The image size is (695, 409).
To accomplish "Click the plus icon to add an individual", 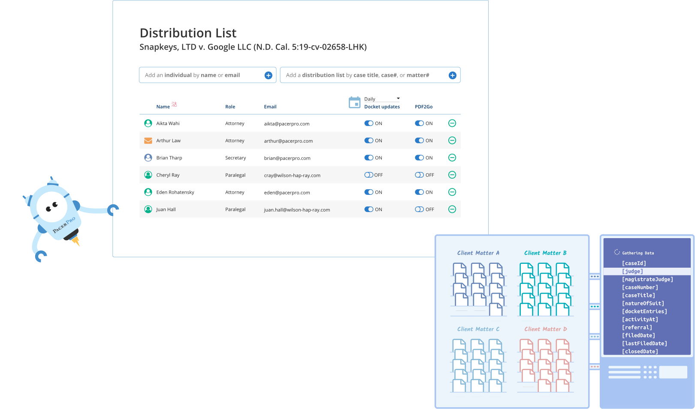I will click(x=269, y=75).
